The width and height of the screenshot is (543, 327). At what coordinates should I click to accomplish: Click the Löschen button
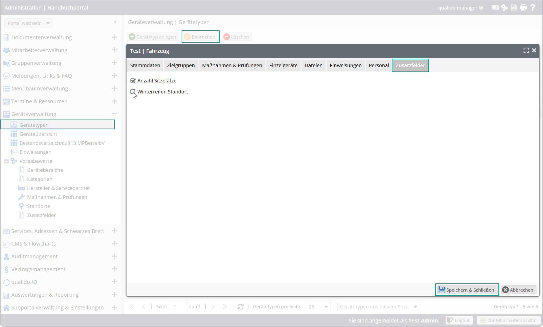click(237, 37)
